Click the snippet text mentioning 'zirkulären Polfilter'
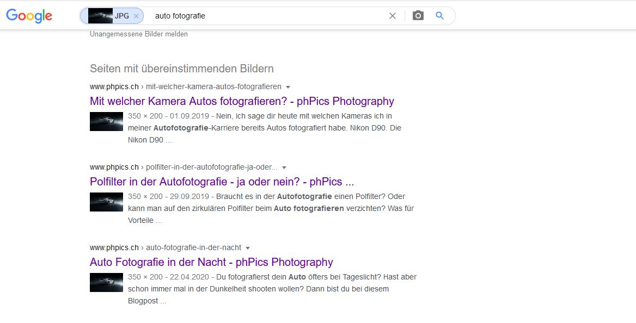 [x=271, y=208]
